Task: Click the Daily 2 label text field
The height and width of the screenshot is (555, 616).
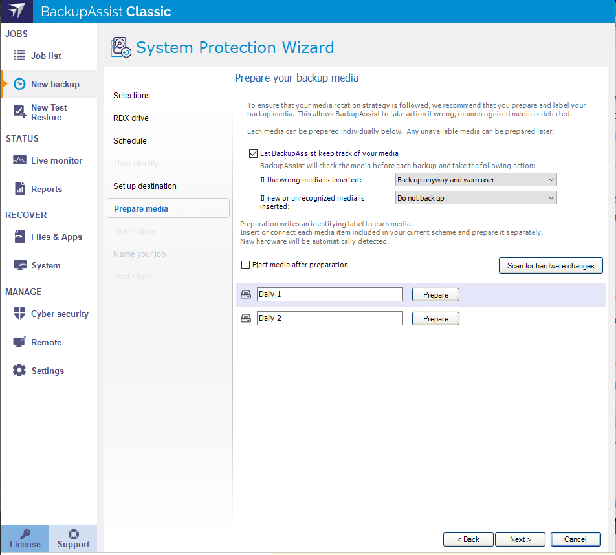Action: click(x=329, y=318)
